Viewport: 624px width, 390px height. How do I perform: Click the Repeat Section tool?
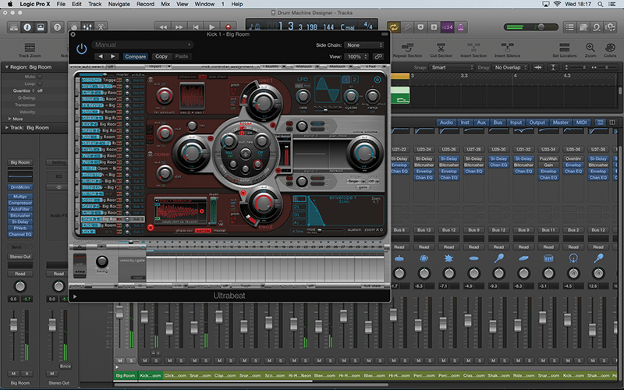(x=407, y=50)
